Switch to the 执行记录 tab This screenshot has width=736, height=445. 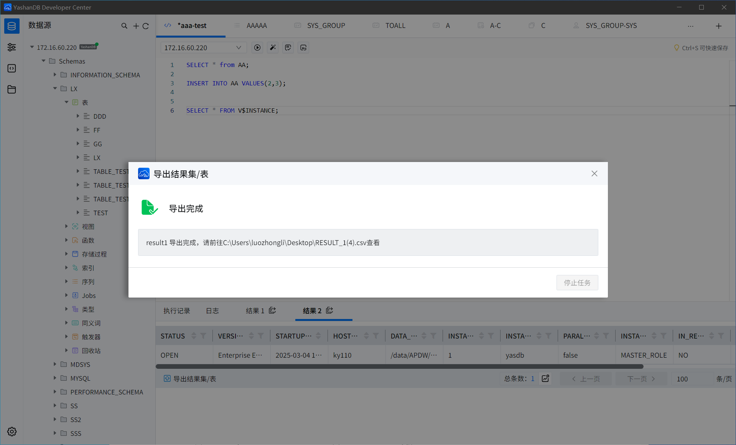(x=176, y=311)
